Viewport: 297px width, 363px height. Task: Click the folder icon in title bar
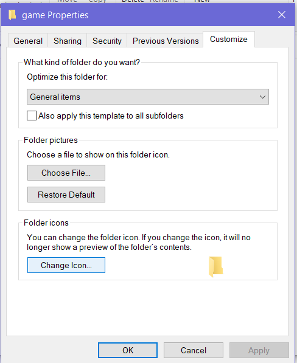(x=12, y=15)
